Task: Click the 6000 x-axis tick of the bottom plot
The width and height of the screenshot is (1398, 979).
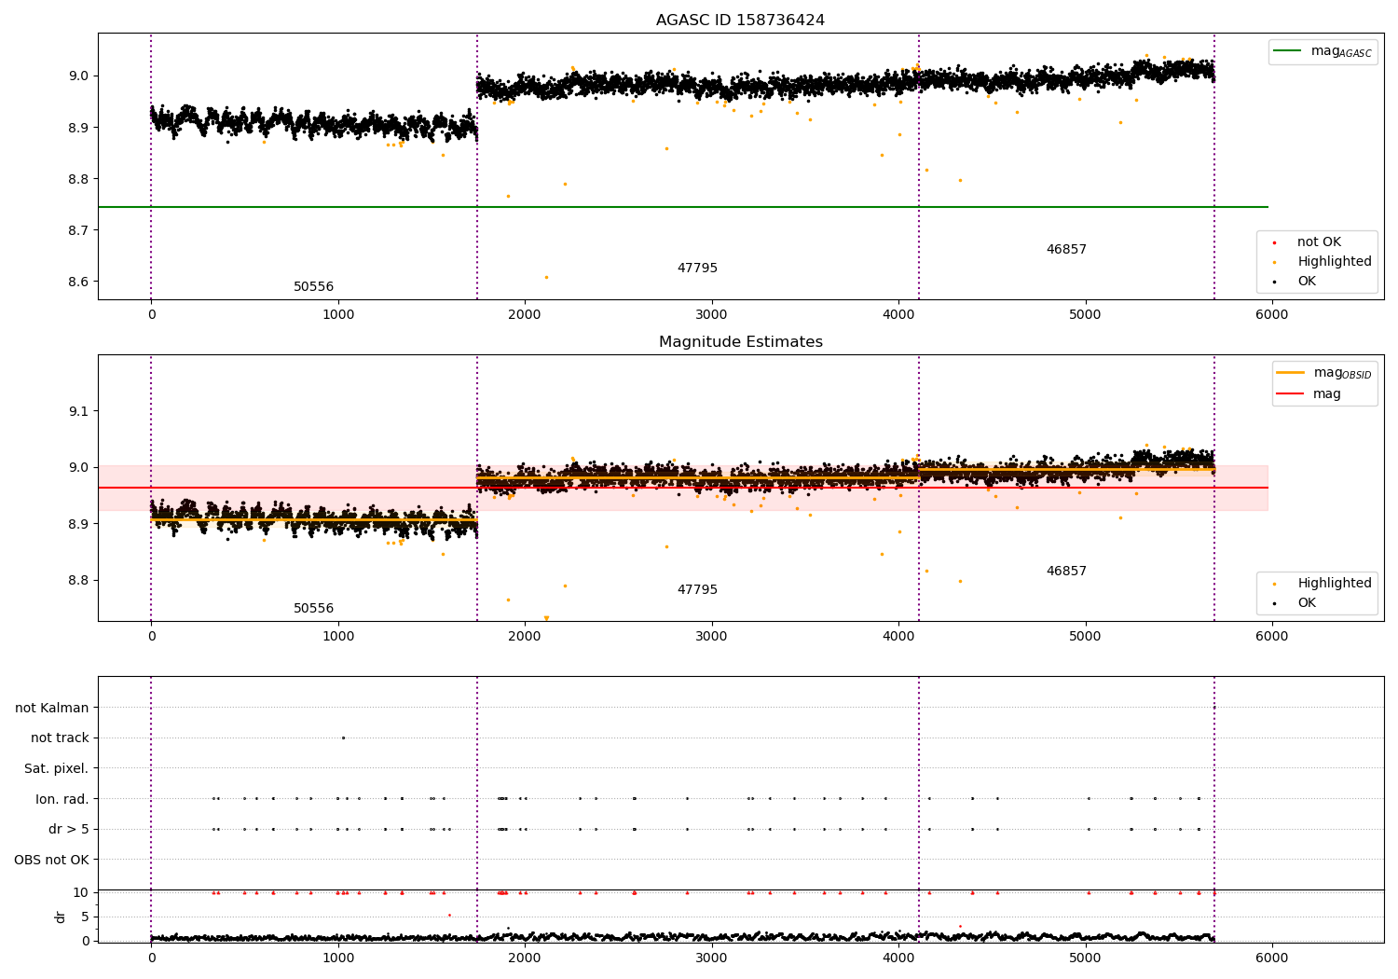Action: (x=1272, y=958)
